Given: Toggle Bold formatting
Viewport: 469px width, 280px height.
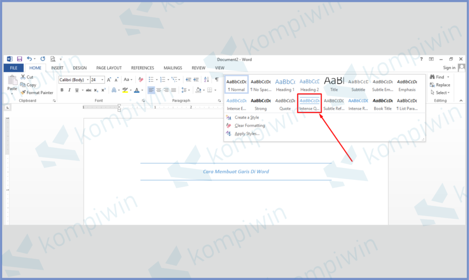Looking at the screenshot, I should [x=62, y=90].
